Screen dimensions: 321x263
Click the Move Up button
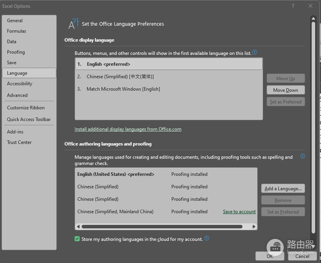(x=286, y=78)
